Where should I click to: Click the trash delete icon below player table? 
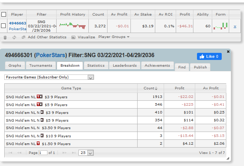[x=5, y=38]
